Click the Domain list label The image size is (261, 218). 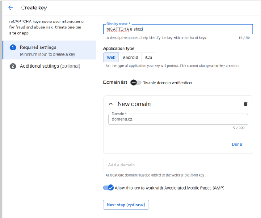tap(115, 82)
